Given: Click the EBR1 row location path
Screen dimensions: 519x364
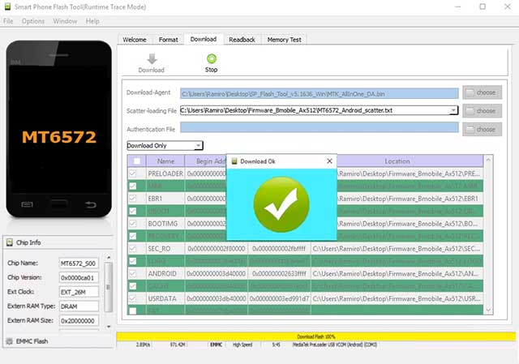Looking at the screenshot, I should (408, 199).
